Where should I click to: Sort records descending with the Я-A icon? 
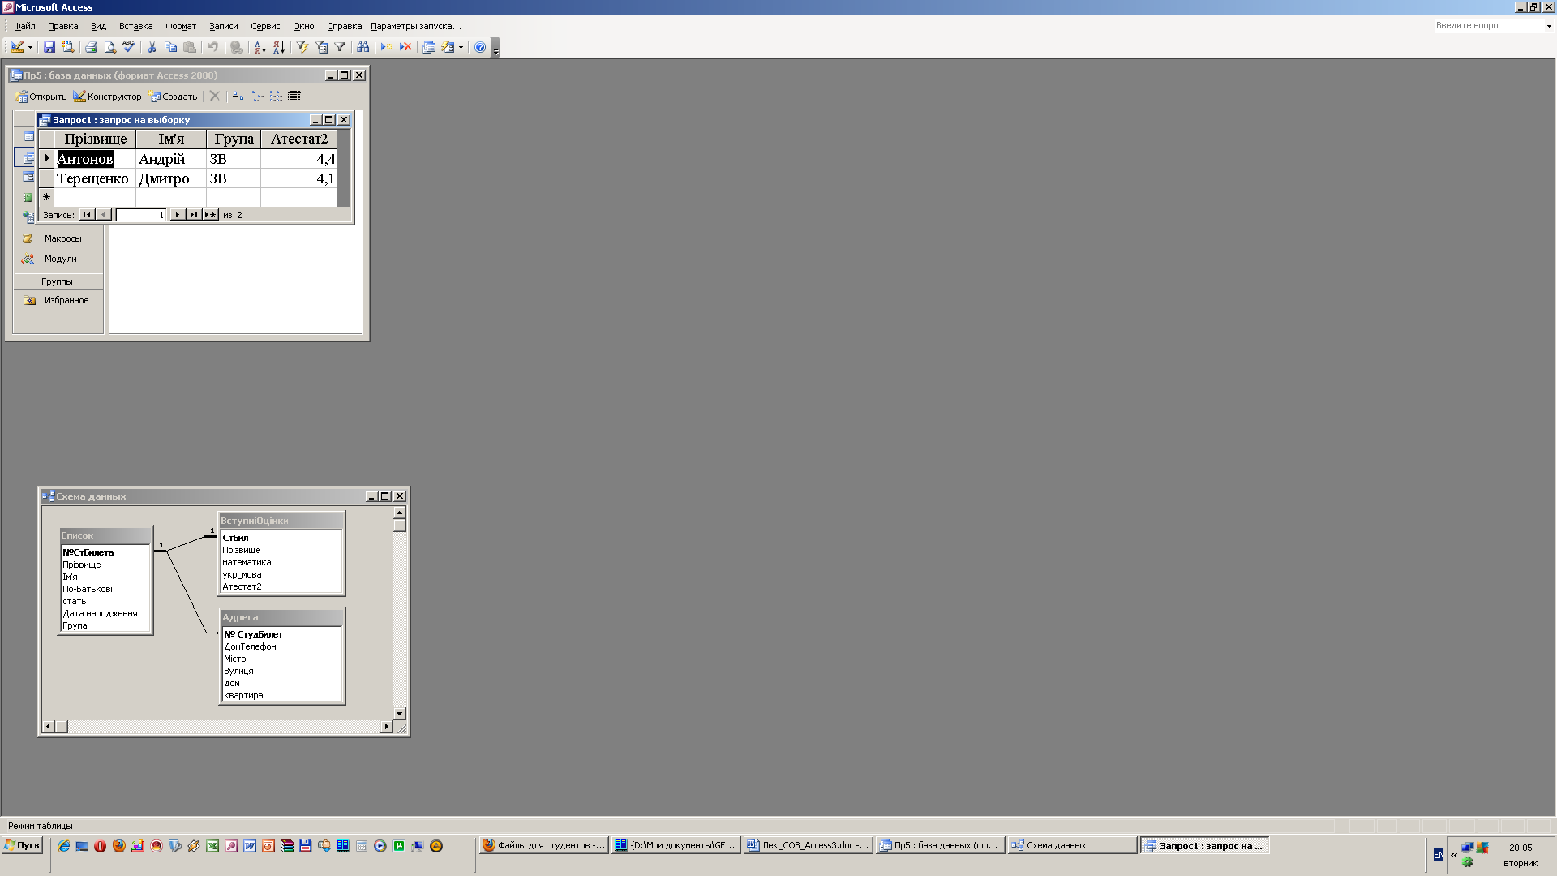click(278, 47)
